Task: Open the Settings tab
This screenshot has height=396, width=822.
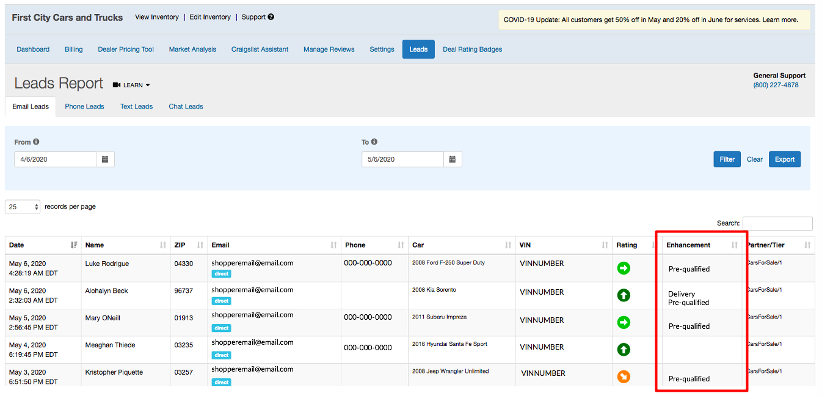Action: tap(382, 49)
